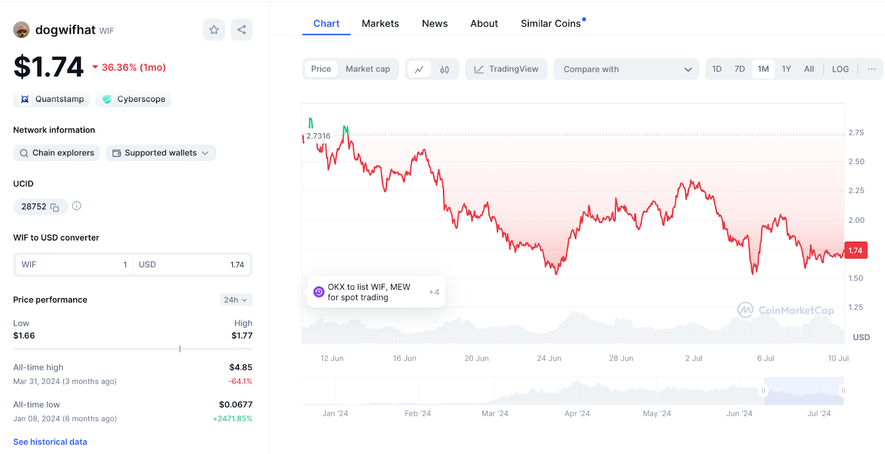Click the 24h High value $1.77

242,336
